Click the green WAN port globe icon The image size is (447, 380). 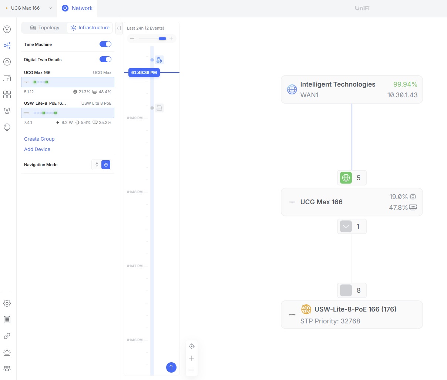point(346,178)
